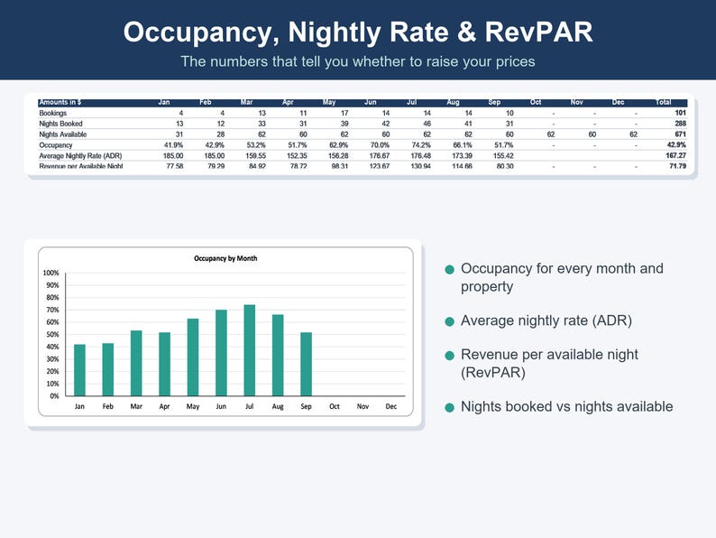Click the Mar bar in occupancy chart
The height and width of the screenshot is (538, 716).
coord(136,363)
